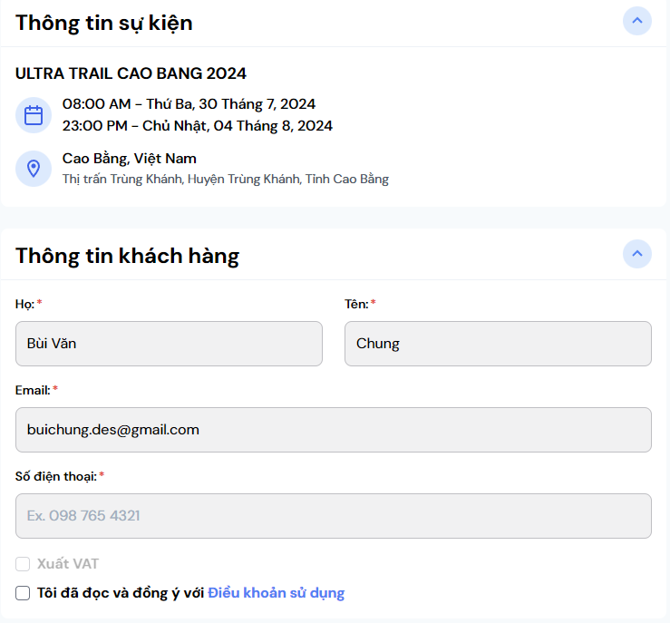Click the Số điện thoại field label
670x623 pixels.
[x=55, y=476]
